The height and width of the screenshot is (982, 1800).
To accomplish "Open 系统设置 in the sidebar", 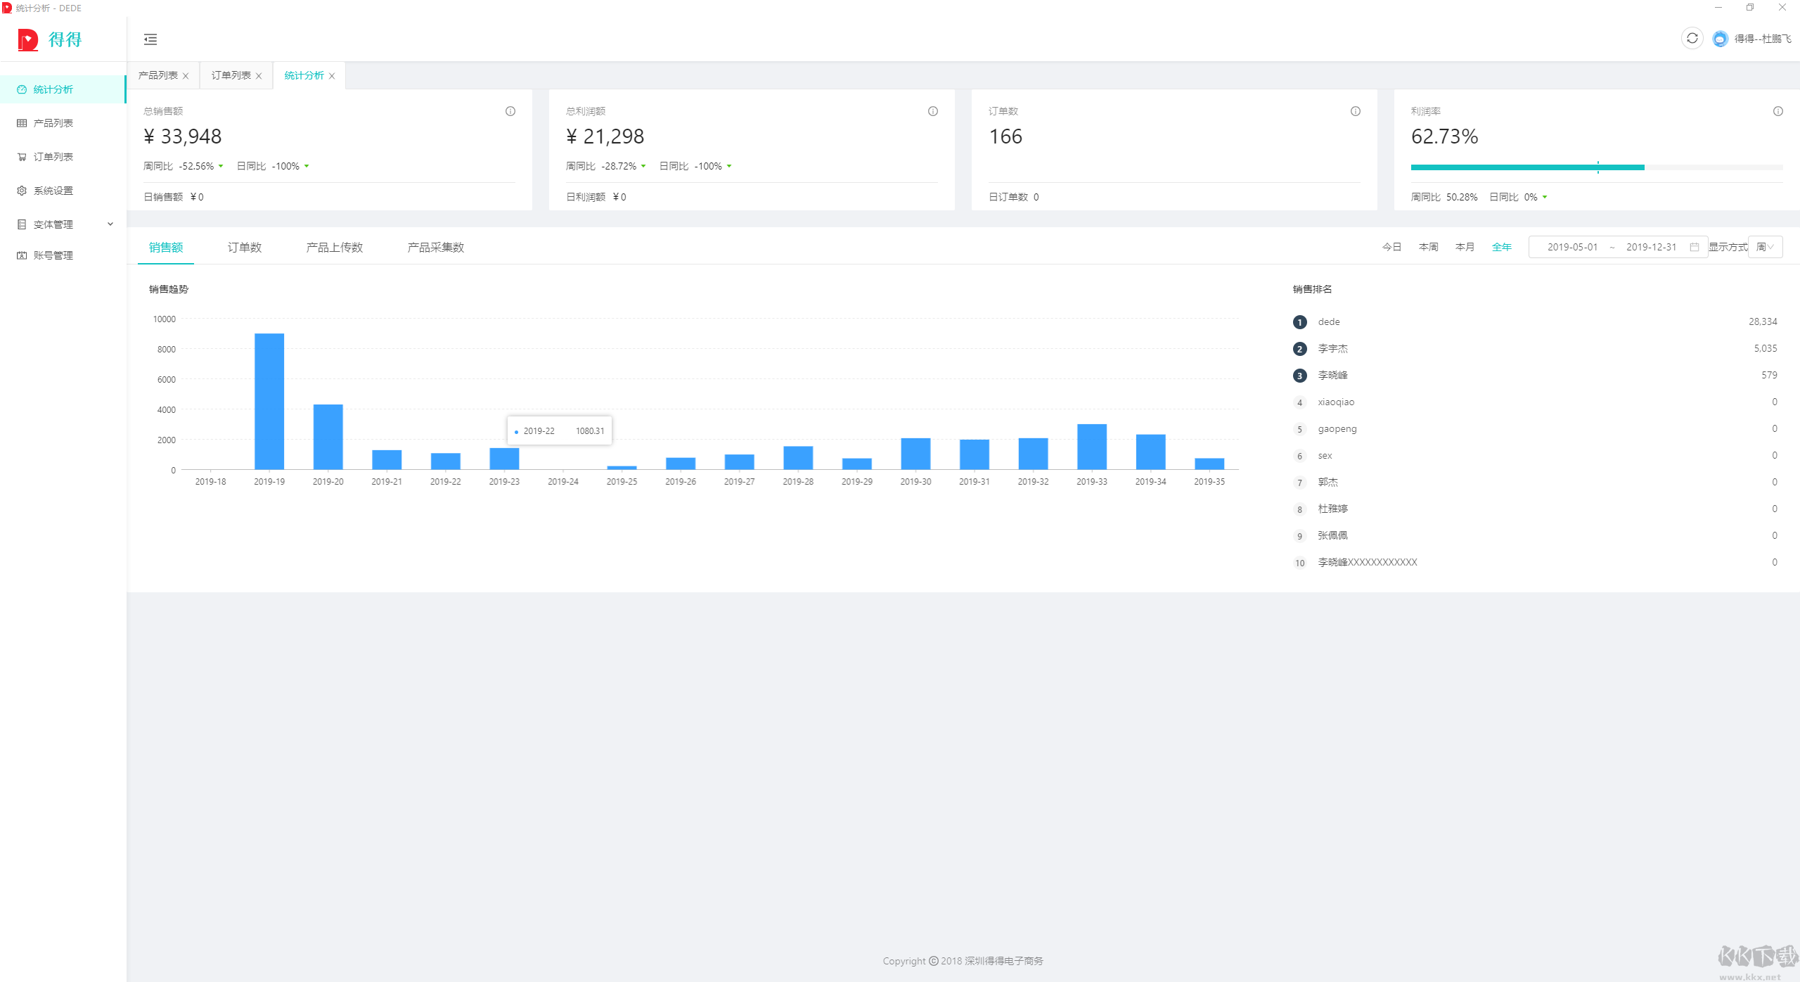I will pos(53,191).
